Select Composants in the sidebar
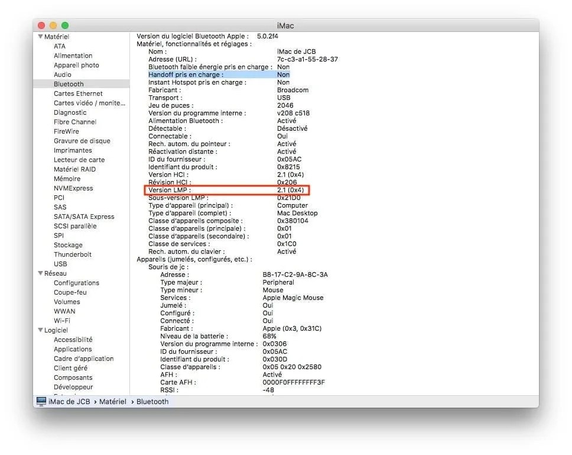 (73, 377)
